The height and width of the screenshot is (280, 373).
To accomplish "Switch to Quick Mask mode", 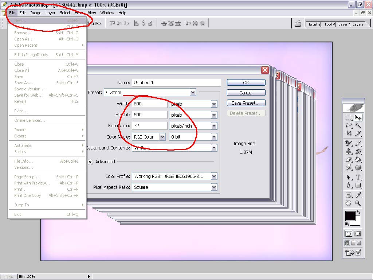I will [x=358, y=234].
